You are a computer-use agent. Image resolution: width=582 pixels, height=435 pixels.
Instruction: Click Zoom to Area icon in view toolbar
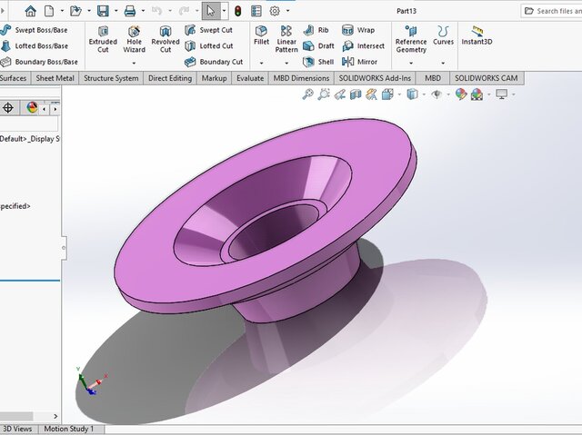pos(324,94)
